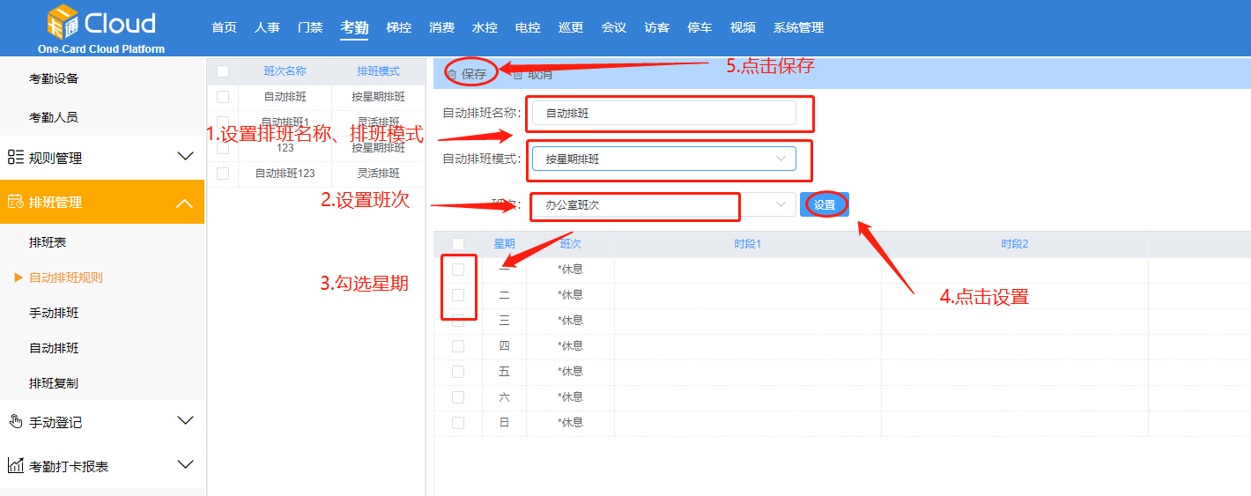Select the checkbox for 自动排班123 row
The width and height of the screenshot is (1251, 496).
pyautogui.click(x=223, y=174)
